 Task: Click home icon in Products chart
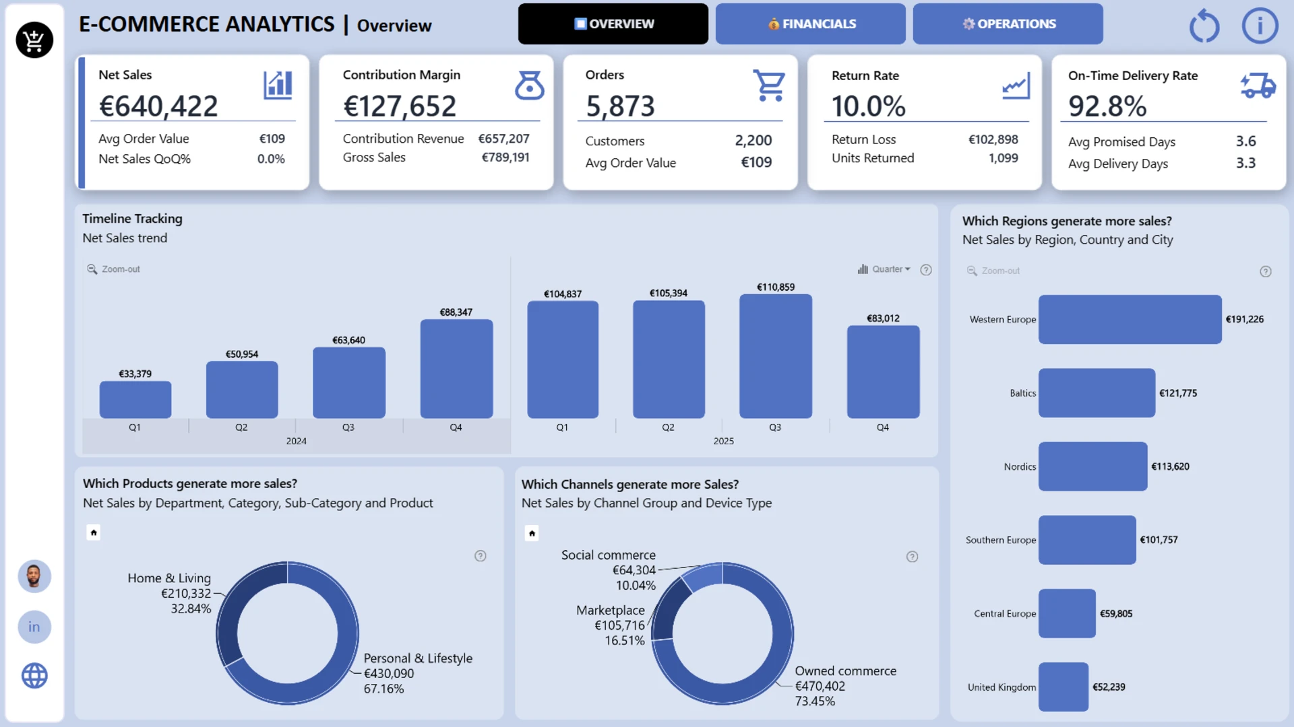(x=94, y=532)
